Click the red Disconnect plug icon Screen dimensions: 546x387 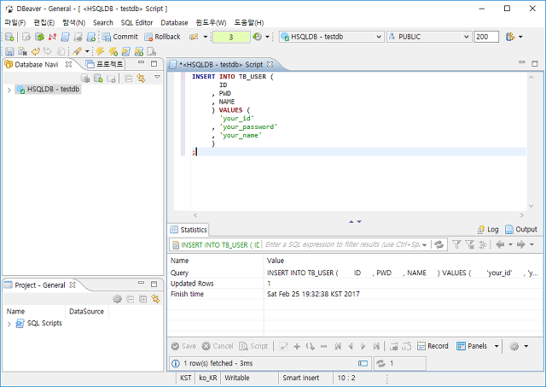52,37
